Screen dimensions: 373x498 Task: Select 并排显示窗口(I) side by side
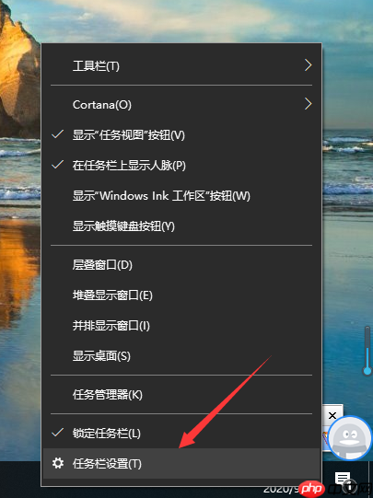pyautogui.click(x=181, y=326)
